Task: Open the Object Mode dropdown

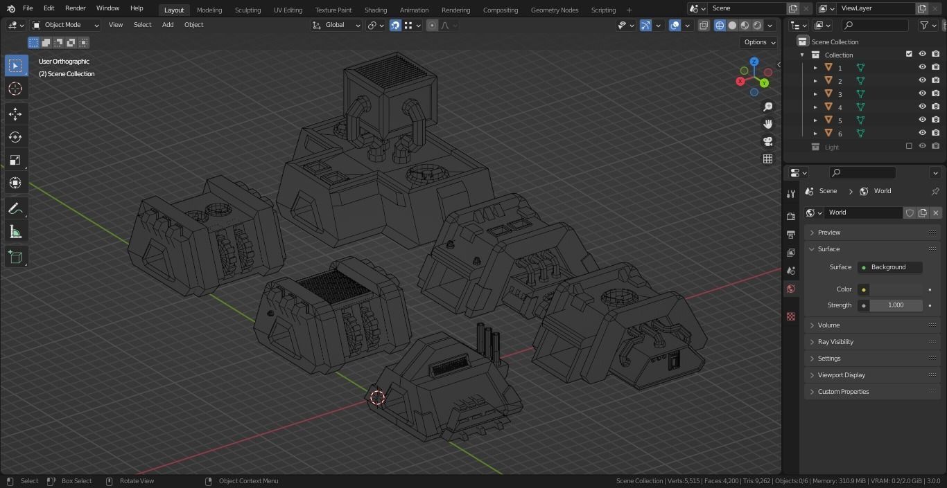Action: tap(64, 25)
